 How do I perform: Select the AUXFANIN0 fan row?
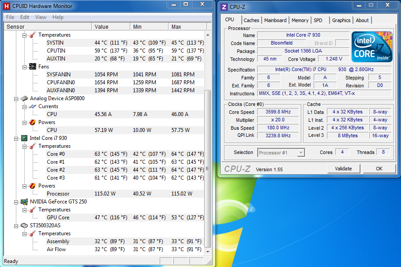pyautogui.click(x=125, y=90)
